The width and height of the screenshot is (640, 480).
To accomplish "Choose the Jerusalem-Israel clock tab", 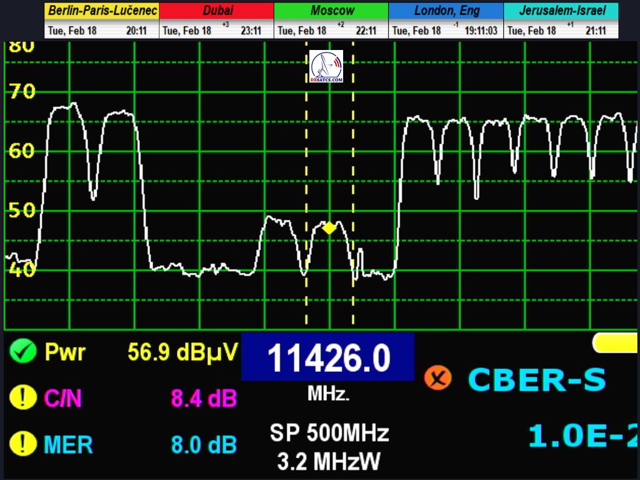I will (x=561, y=11).
